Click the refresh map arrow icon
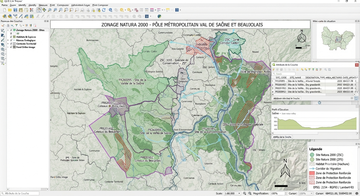This screenshot has height=196, width=360. 104,10
